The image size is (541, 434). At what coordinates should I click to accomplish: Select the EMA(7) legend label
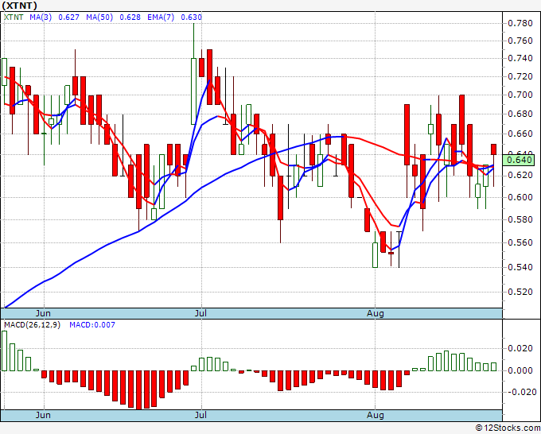161,17
